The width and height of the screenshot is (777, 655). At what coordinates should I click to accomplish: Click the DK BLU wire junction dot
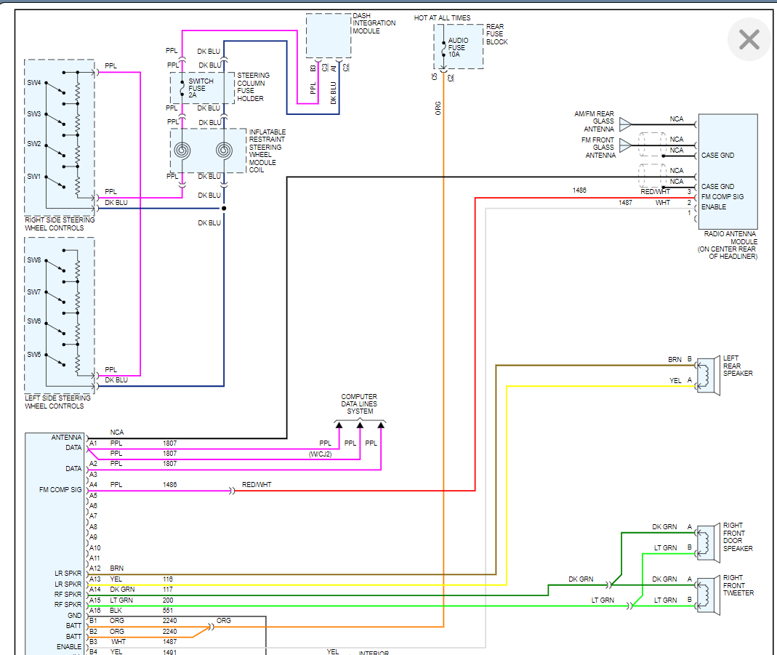tap(224, 208)
